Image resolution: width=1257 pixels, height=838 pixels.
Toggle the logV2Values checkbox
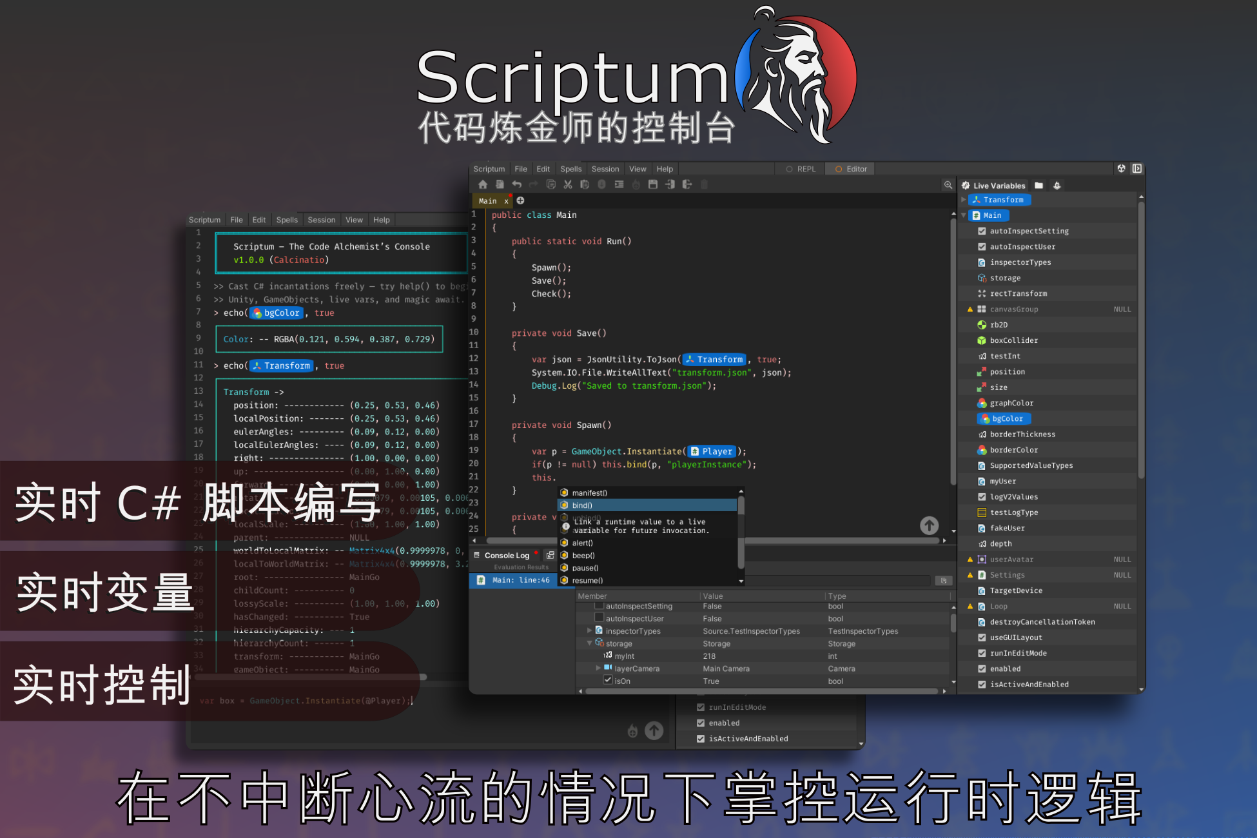point(982,497)
